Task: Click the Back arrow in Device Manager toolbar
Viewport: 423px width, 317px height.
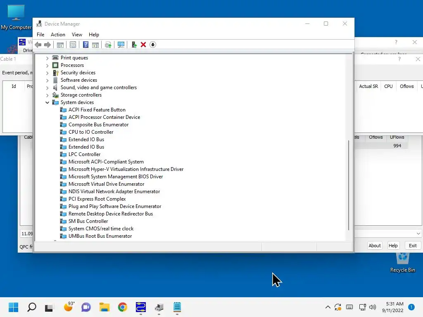Action: click(38, 45)
